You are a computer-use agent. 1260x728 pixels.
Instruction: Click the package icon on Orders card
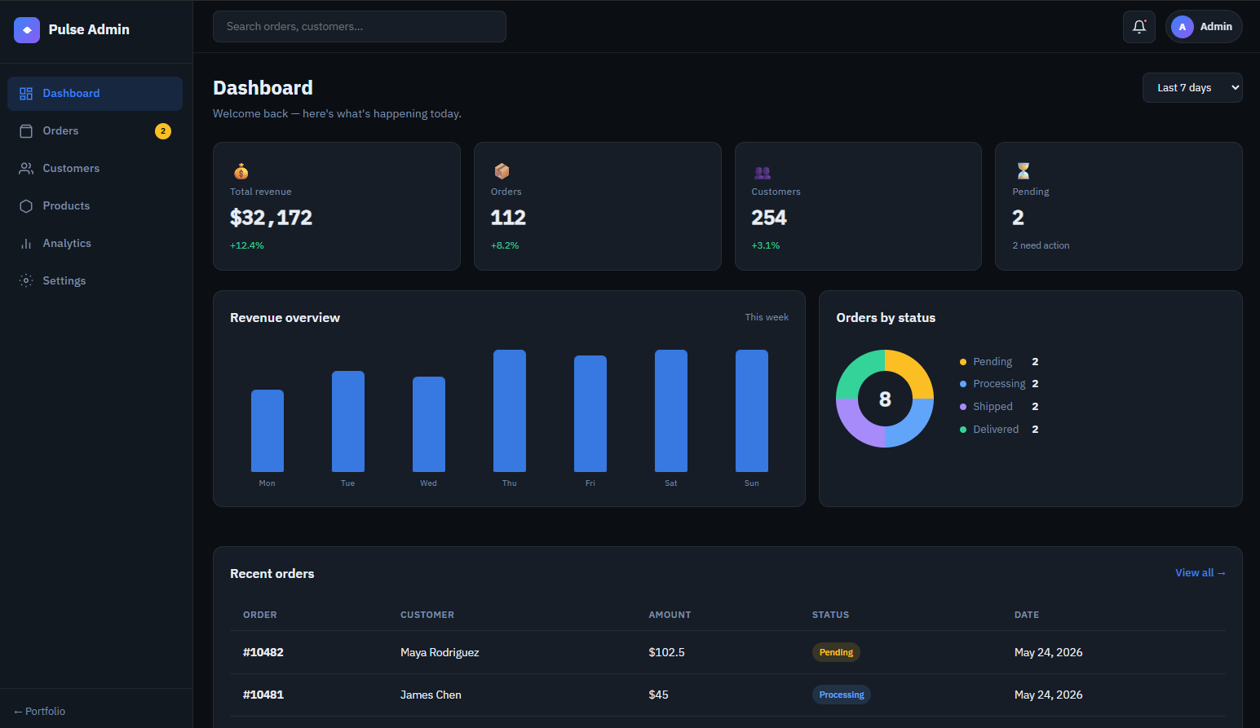click(x=502, y=171)
